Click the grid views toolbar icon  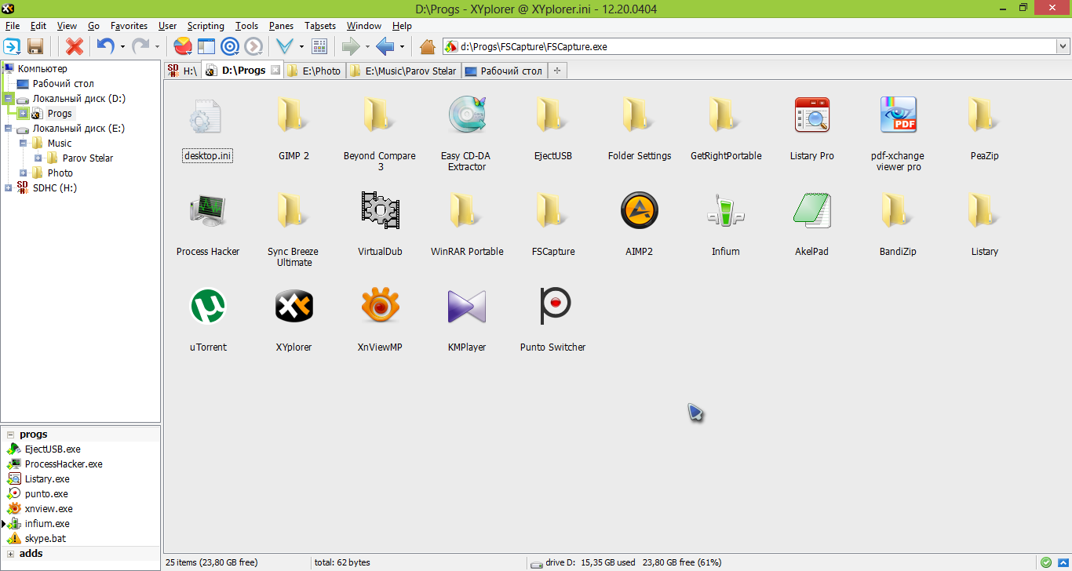click(319, 46)
